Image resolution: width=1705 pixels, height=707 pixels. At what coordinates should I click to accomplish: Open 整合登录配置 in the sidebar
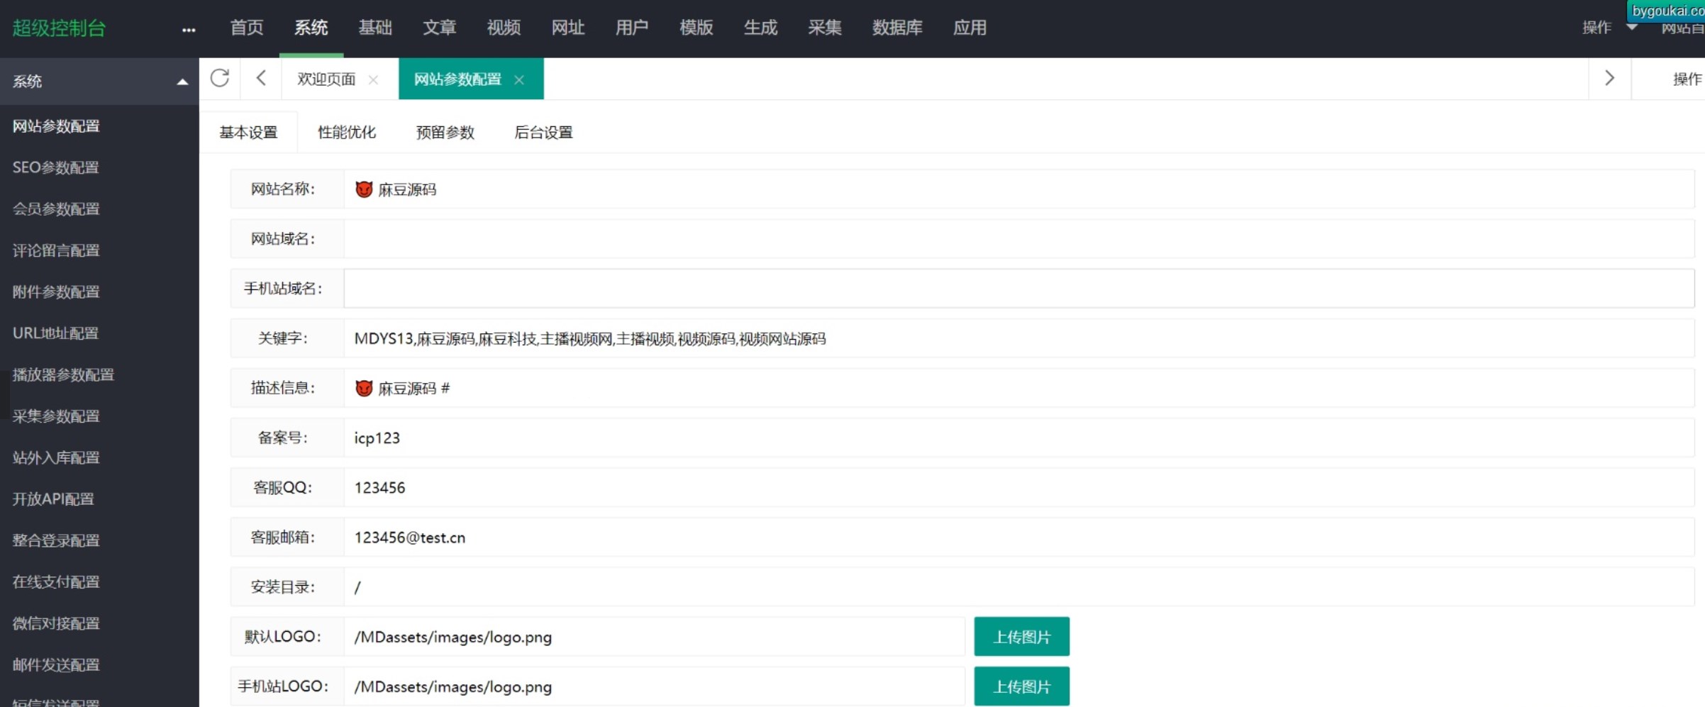click(x=56, y=540)
